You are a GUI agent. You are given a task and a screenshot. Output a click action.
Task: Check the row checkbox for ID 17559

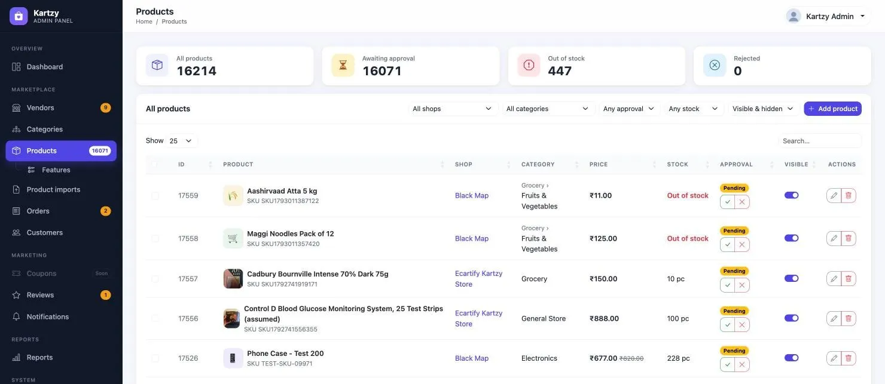pos(155,195)
